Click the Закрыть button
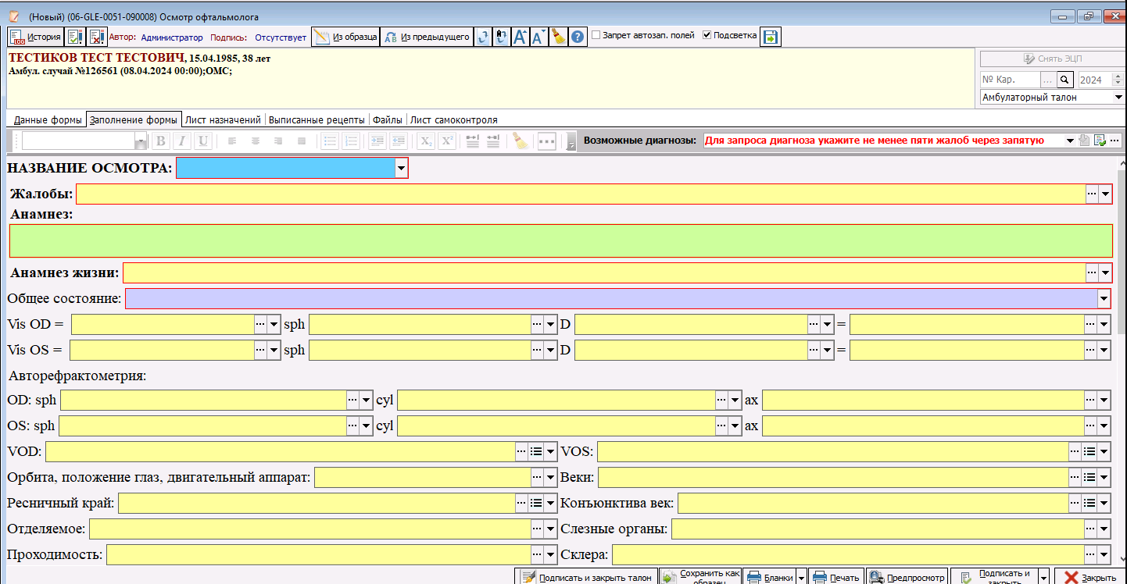Image resolution: width=1127 pixels, height=584 pixels. (1090, 577)
